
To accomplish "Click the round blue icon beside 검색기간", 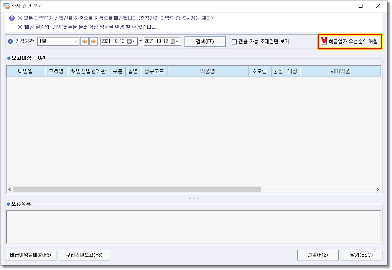I will point(10,41).
